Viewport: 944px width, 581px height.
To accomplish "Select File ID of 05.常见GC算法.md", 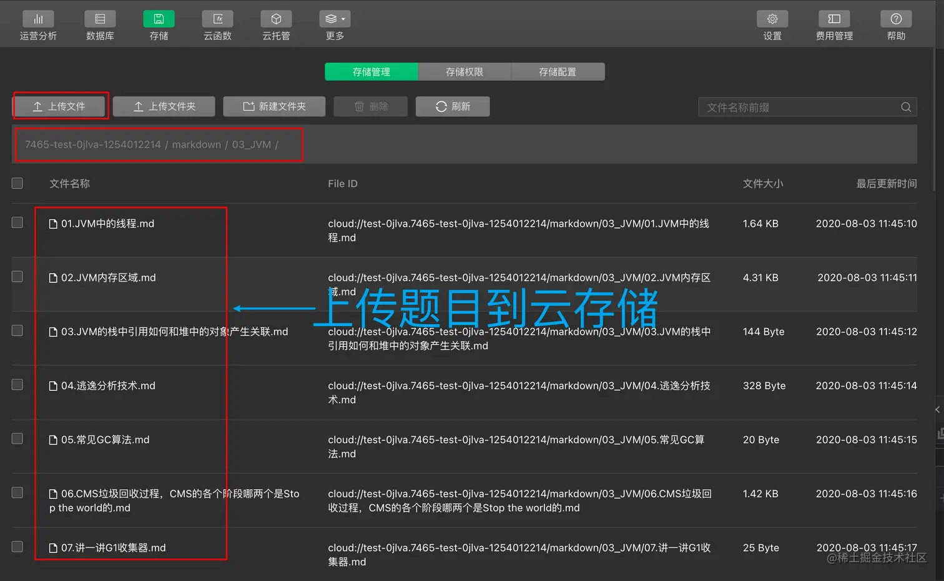I will pyautogui.click(x=516, y=447).
